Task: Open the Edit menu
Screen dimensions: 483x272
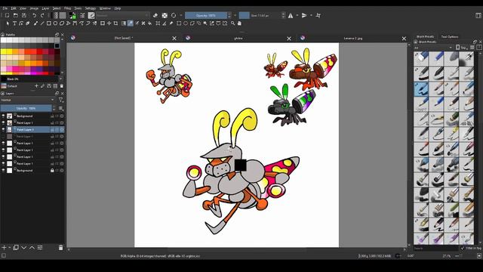Action: coord(14,8)
